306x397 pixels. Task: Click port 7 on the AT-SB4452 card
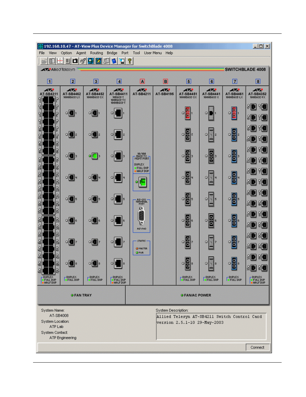coord(95,242)
